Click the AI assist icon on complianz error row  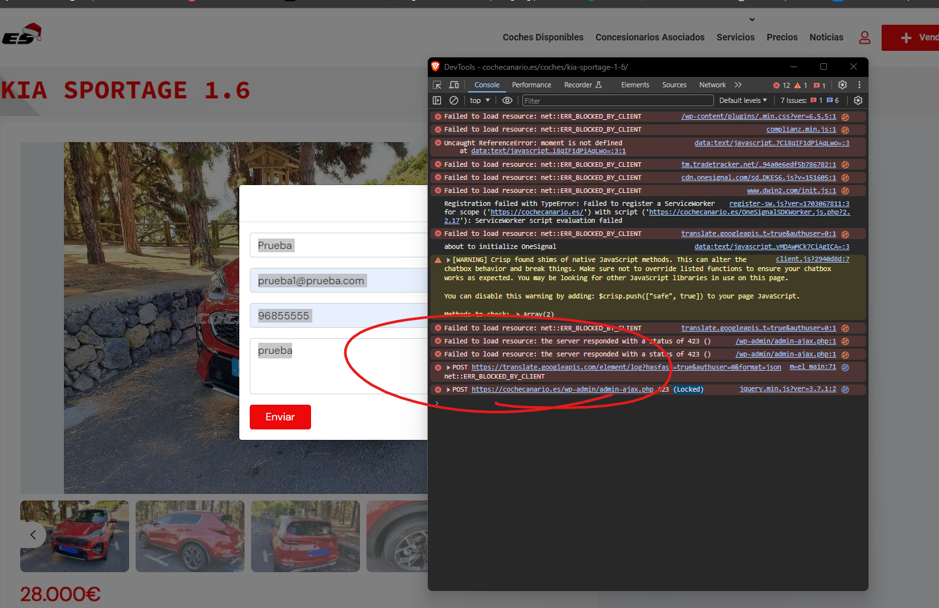tap(845, 130)
